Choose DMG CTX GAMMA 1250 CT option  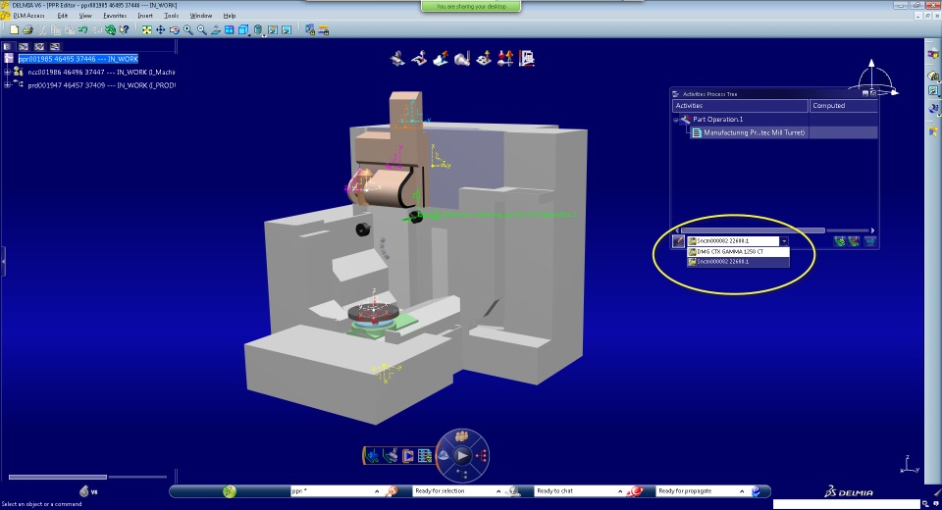[x=738, y=252]
